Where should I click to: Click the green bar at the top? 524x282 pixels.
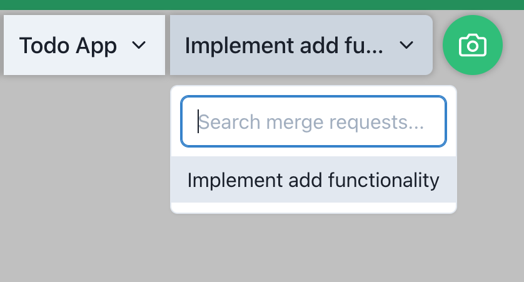click(x=262, y=4)
